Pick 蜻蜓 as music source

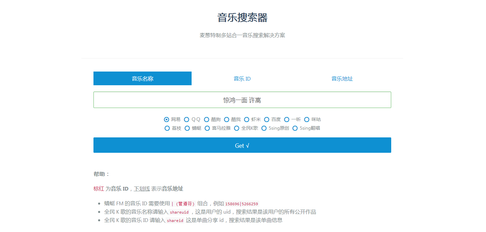187,128
